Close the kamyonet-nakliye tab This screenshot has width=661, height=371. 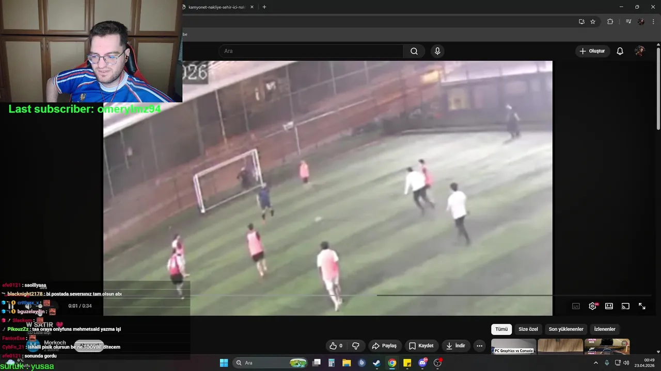point(252,7)
